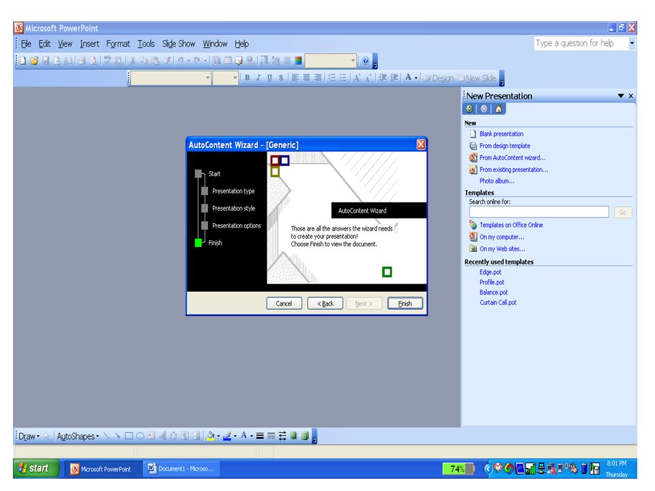Click the Fill Color paint bucket swatch
This screenshot has height=491, width=655.
point(211,436)
